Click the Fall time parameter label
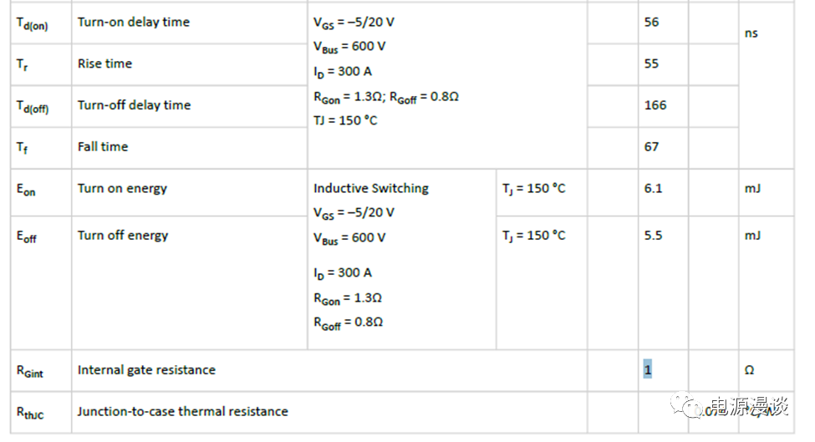Screen dimensions: 815x442 pos(103,146)
